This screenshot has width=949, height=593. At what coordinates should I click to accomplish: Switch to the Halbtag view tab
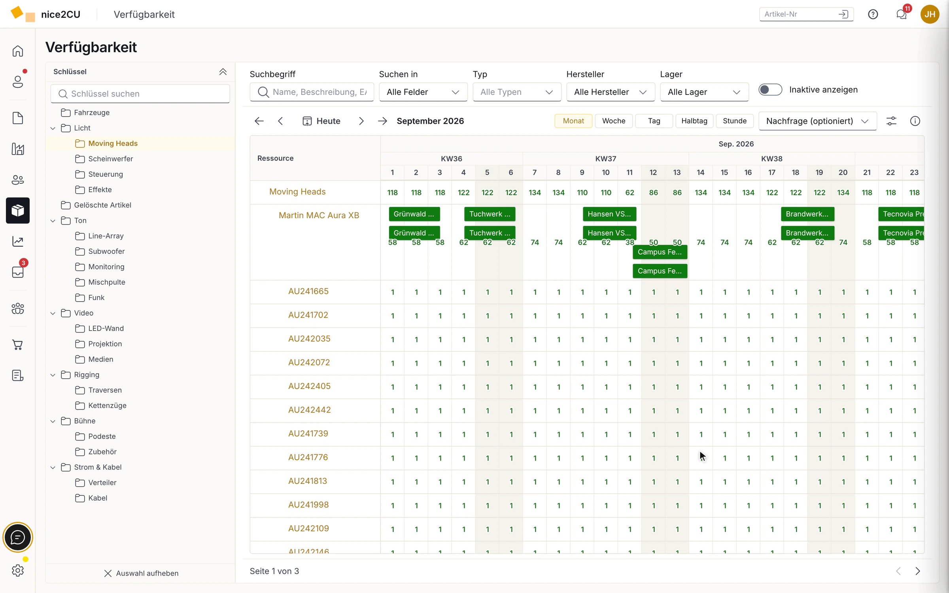pyautogui.click(x=694, y=121)
